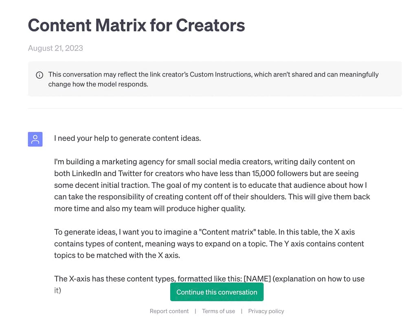Click the line "I need your help to generate content ideas"

(127, 138)
